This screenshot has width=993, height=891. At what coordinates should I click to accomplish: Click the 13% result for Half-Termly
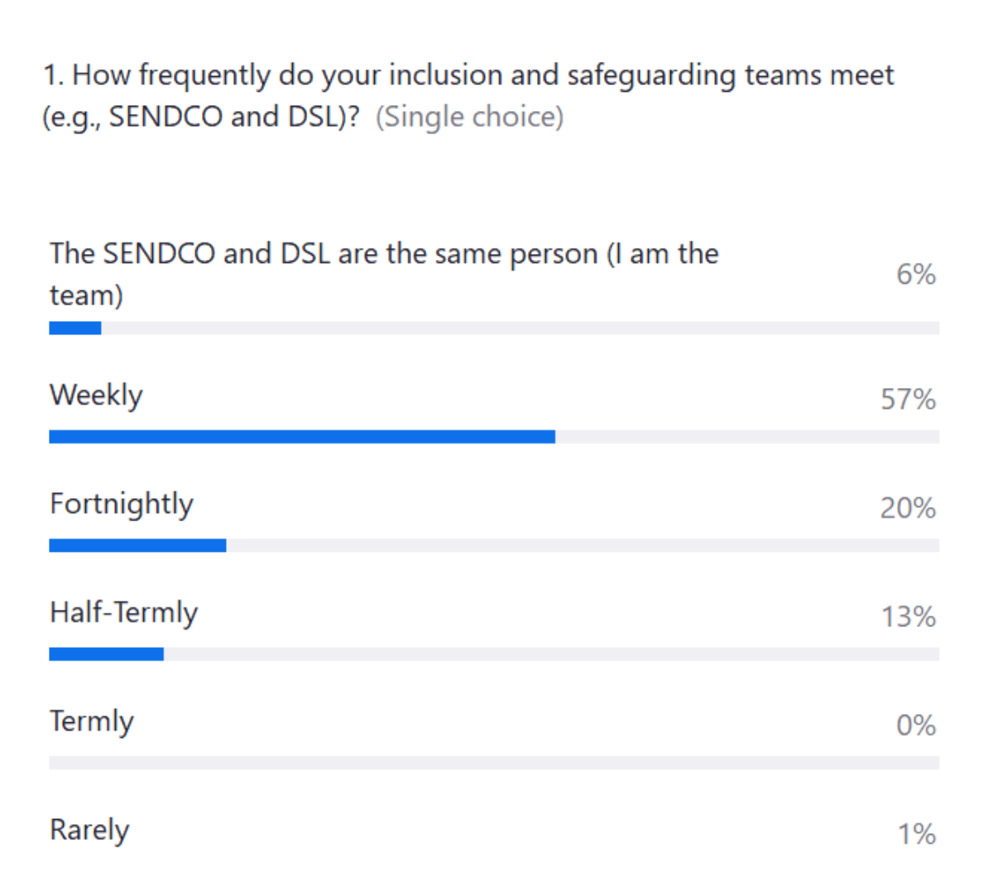click(908, 617)
